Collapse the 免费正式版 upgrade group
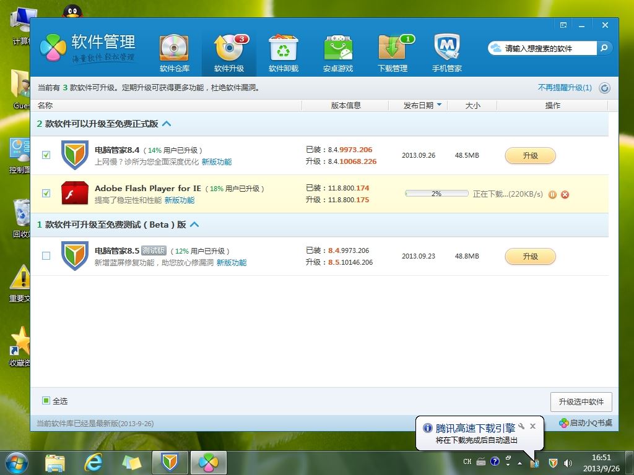 tap(167, 124)
